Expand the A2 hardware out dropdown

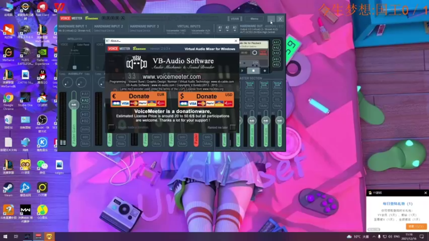(x=227, y=29)
